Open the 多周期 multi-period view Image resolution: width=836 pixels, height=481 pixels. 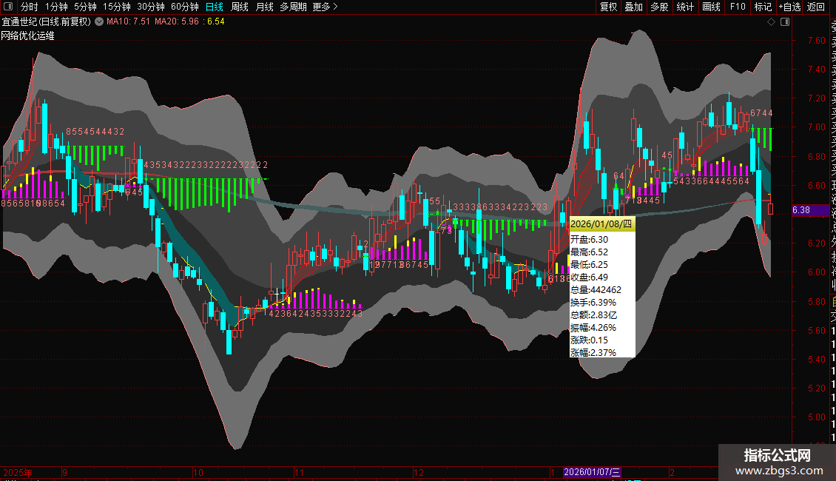pyautogui.click(x=293, y=7)
